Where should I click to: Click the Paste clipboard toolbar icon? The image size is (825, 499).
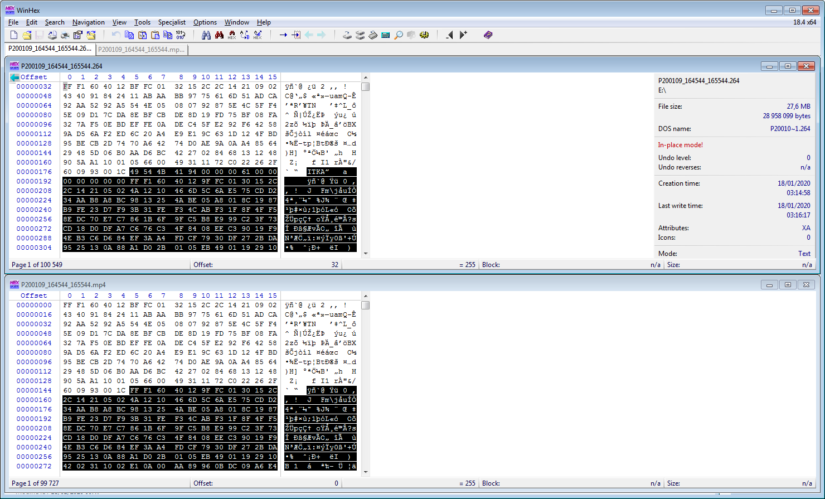(x=155, y=35)
